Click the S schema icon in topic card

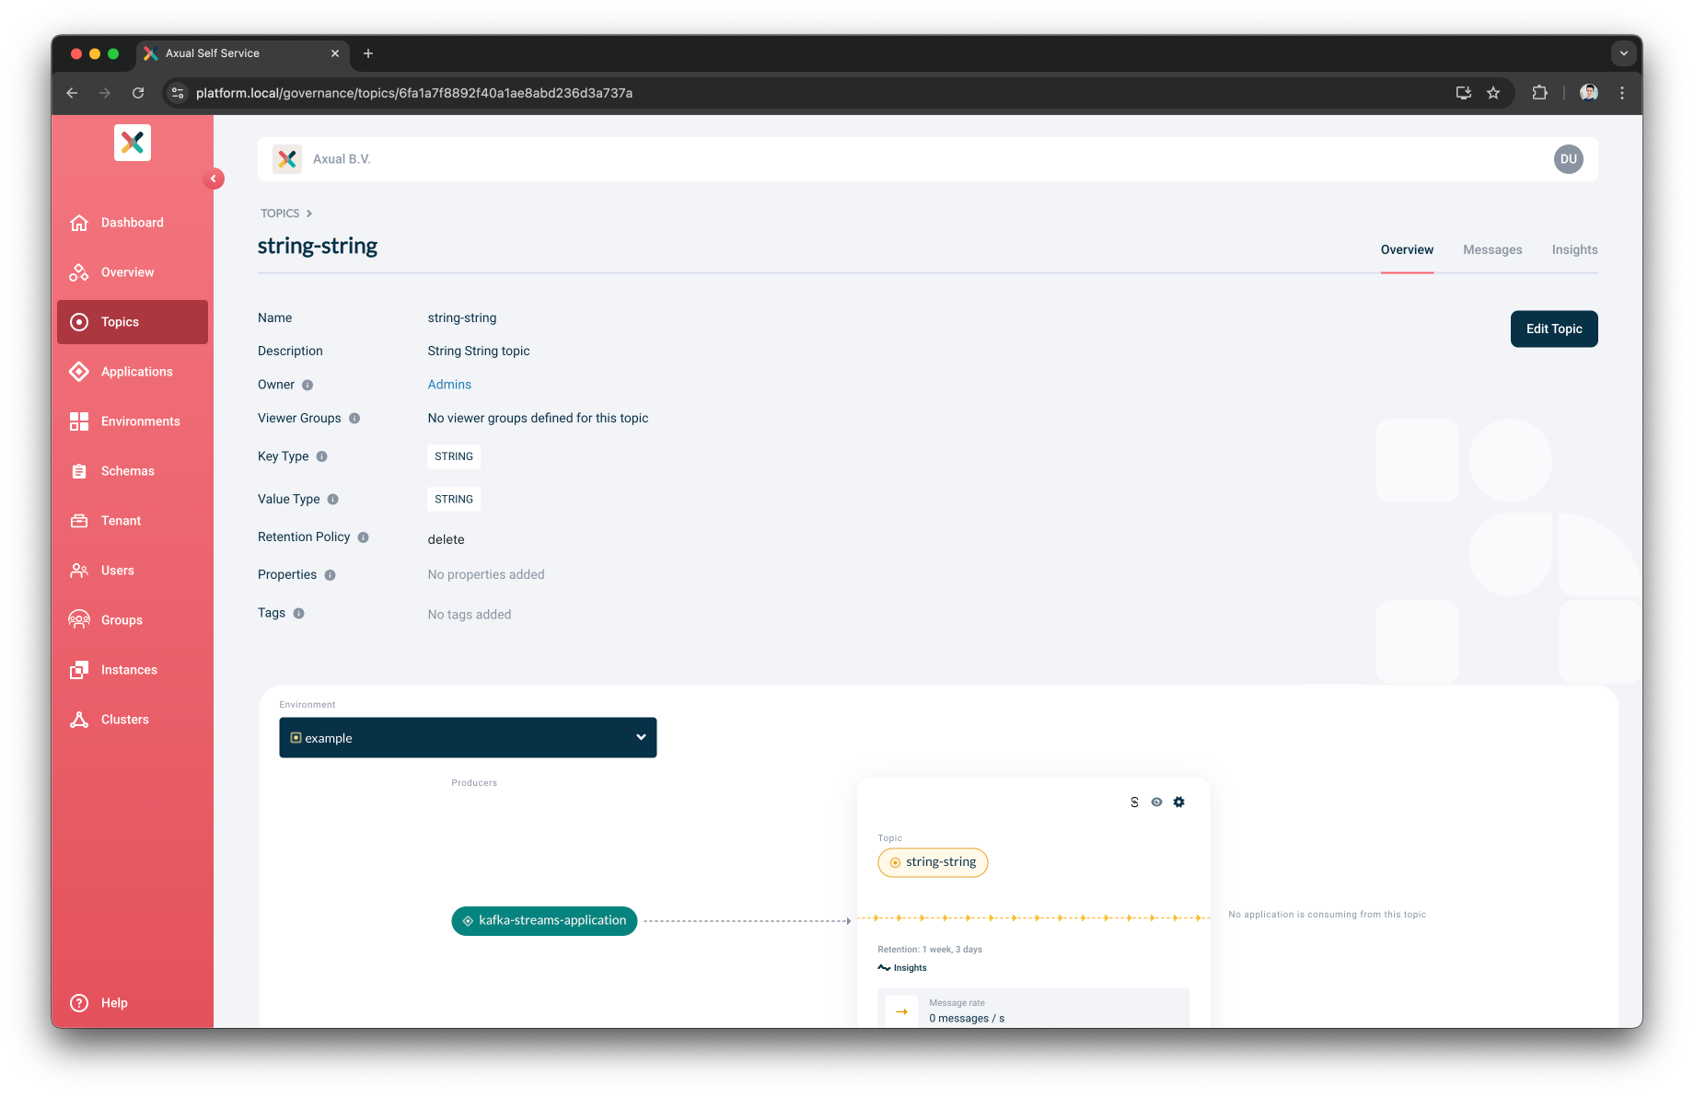click(1134, 802)
